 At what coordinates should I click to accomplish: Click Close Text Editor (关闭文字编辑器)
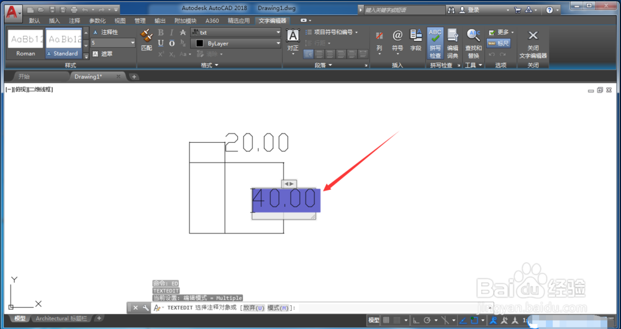[x=533, y=44]
